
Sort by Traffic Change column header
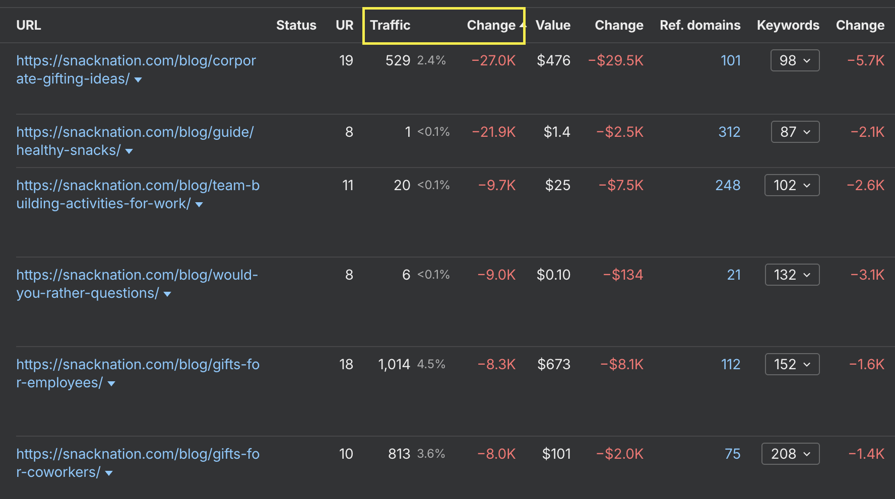click(491, 25)
